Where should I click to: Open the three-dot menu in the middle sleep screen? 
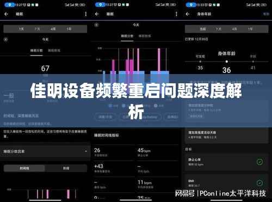tap(176, 14)
